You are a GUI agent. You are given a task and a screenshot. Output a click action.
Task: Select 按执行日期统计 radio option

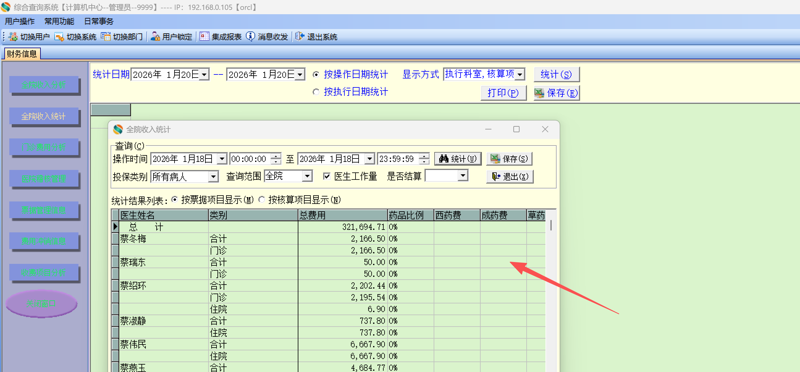[316, 92]
